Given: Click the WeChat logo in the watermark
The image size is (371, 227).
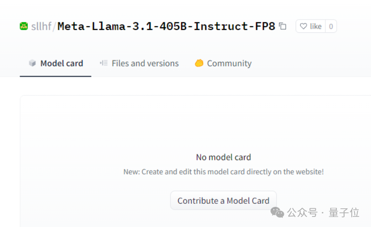Looking at the screenshot, I should point(277,212).
